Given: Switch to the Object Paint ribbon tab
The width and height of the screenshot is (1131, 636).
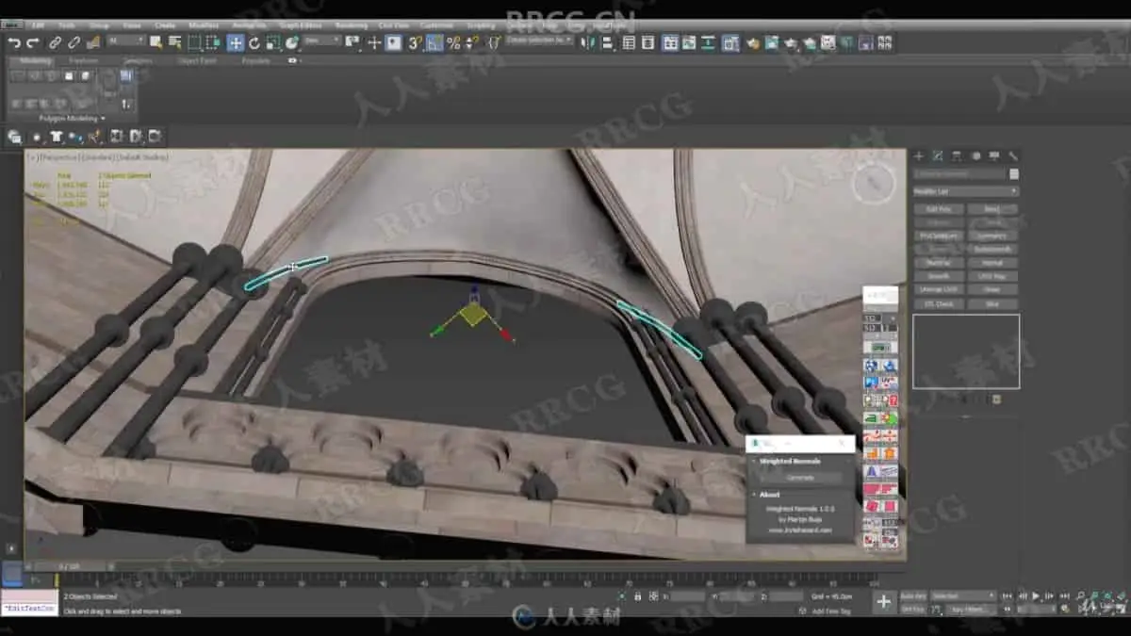Looking at the screenshot, I should [x=196, y=61].
